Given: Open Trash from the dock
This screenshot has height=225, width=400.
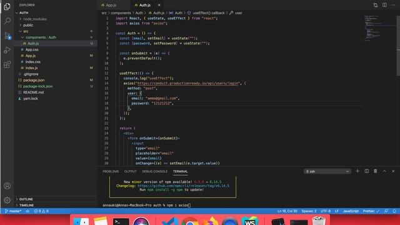Looking at the screenshot, I should click(x=319, y=221).
